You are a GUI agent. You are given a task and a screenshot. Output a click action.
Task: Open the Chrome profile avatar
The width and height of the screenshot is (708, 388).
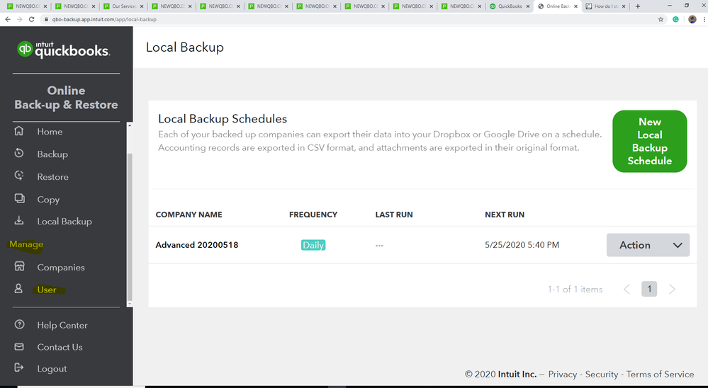[x=692, y=19]
